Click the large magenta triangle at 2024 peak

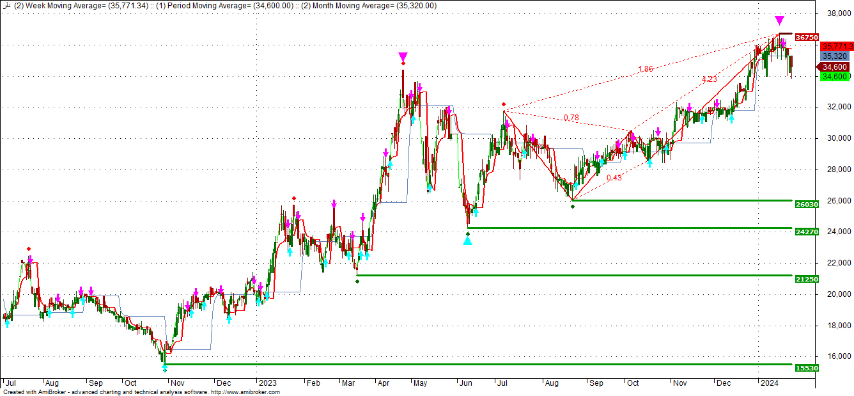(x=779, y=20)
